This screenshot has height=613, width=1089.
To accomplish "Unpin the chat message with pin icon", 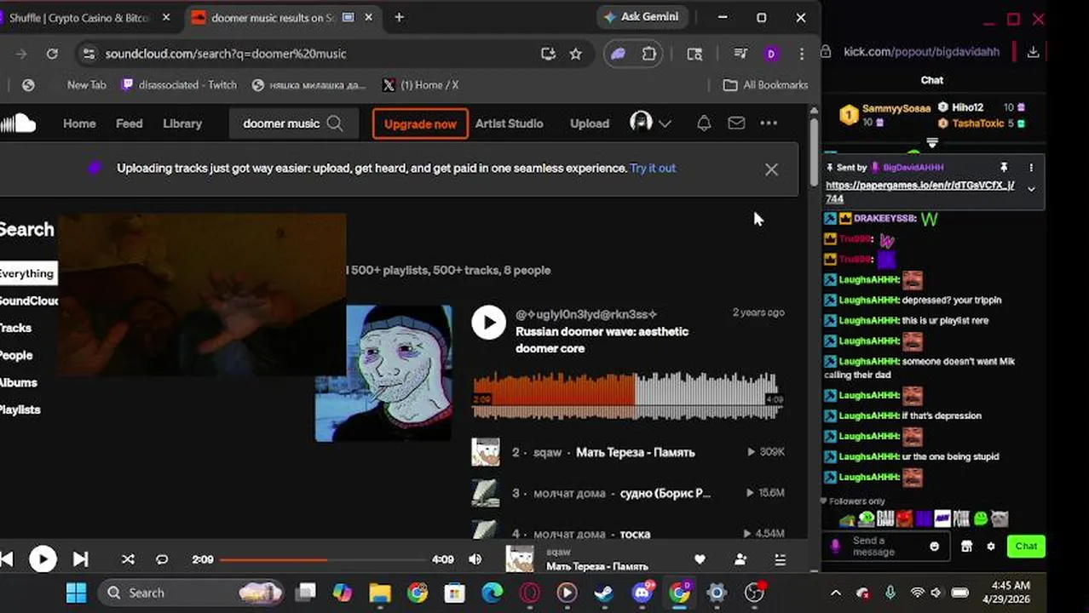I will (1004, 168).
